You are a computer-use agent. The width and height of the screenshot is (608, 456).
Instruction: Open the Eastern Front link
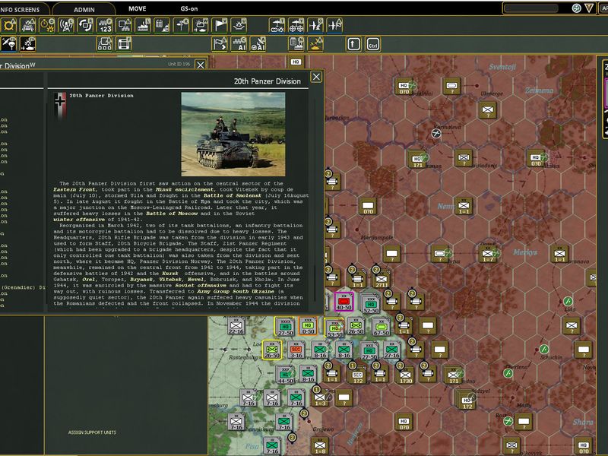[x=75, y=189]
